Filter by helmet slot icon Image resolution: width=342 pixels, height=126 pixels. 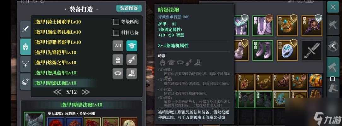[118, 60]
